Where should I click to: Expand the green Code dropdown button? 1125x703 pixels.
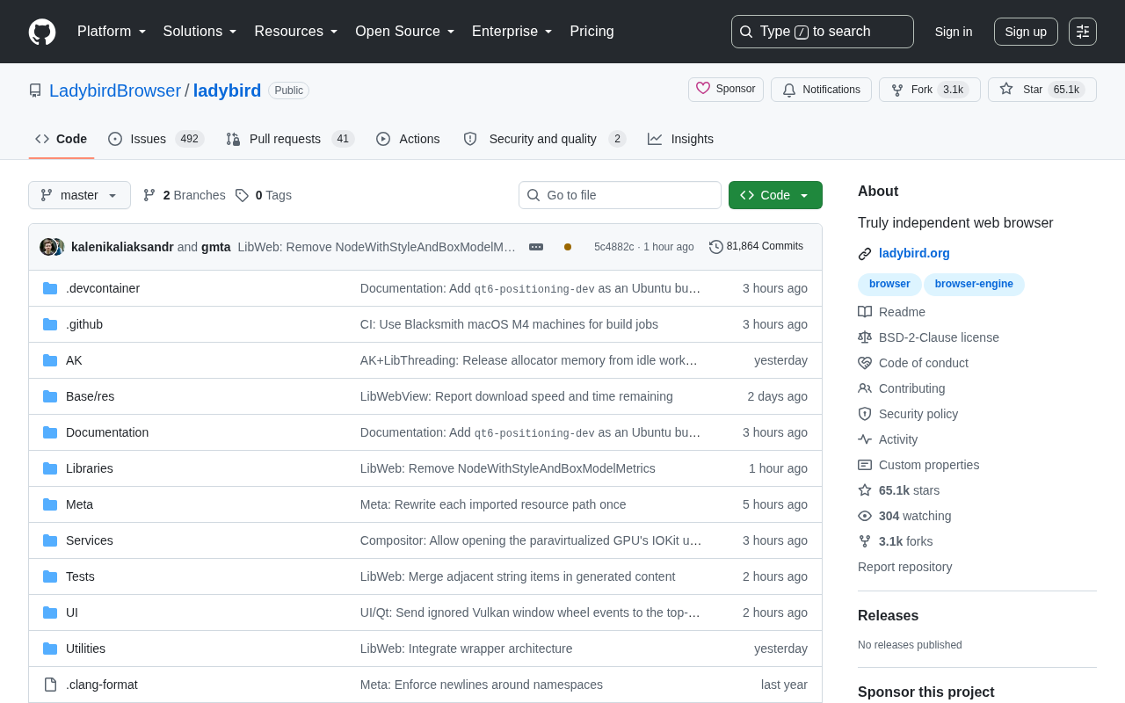775,195
